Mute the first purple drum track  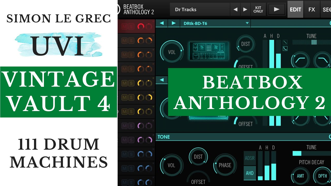(x=124, y=126)
